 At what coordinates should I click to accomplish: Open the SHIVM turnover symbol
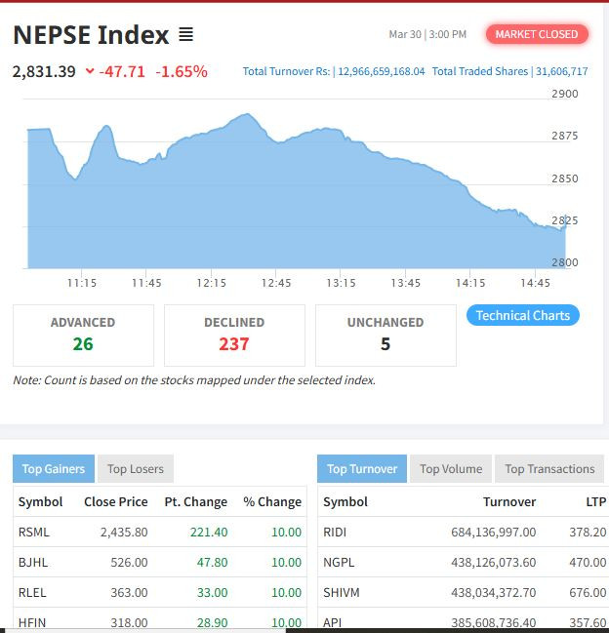tap(341, 592)
